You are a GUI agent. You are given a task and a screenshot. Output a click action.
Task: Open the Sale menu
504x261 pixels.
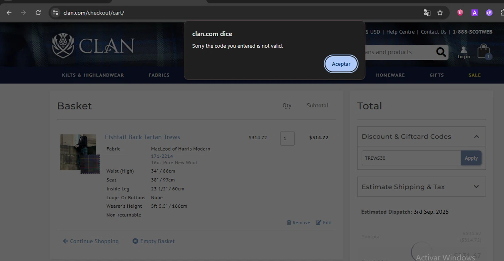474,75
